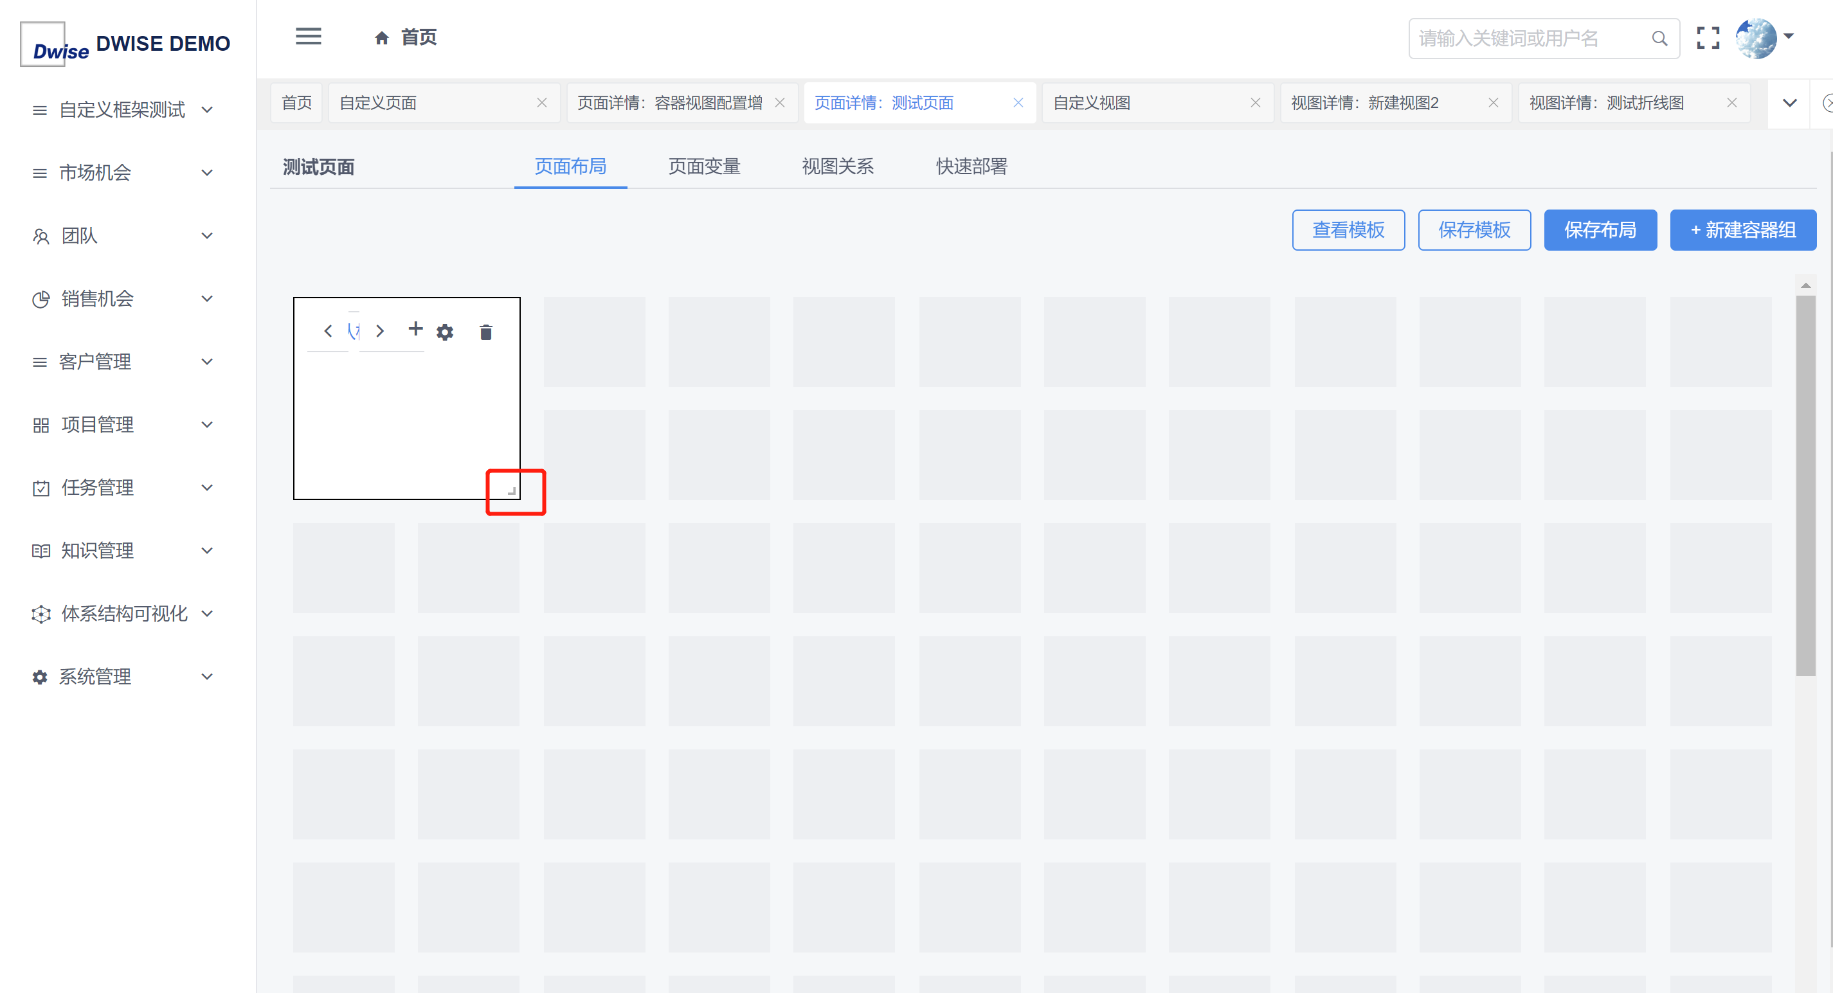Open the 首页 page tab
1833x993 pixels.
[297, 103]
